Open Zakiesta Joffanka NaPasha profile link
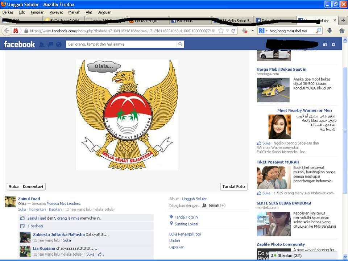The image size is (348, 261). point(59,235)
